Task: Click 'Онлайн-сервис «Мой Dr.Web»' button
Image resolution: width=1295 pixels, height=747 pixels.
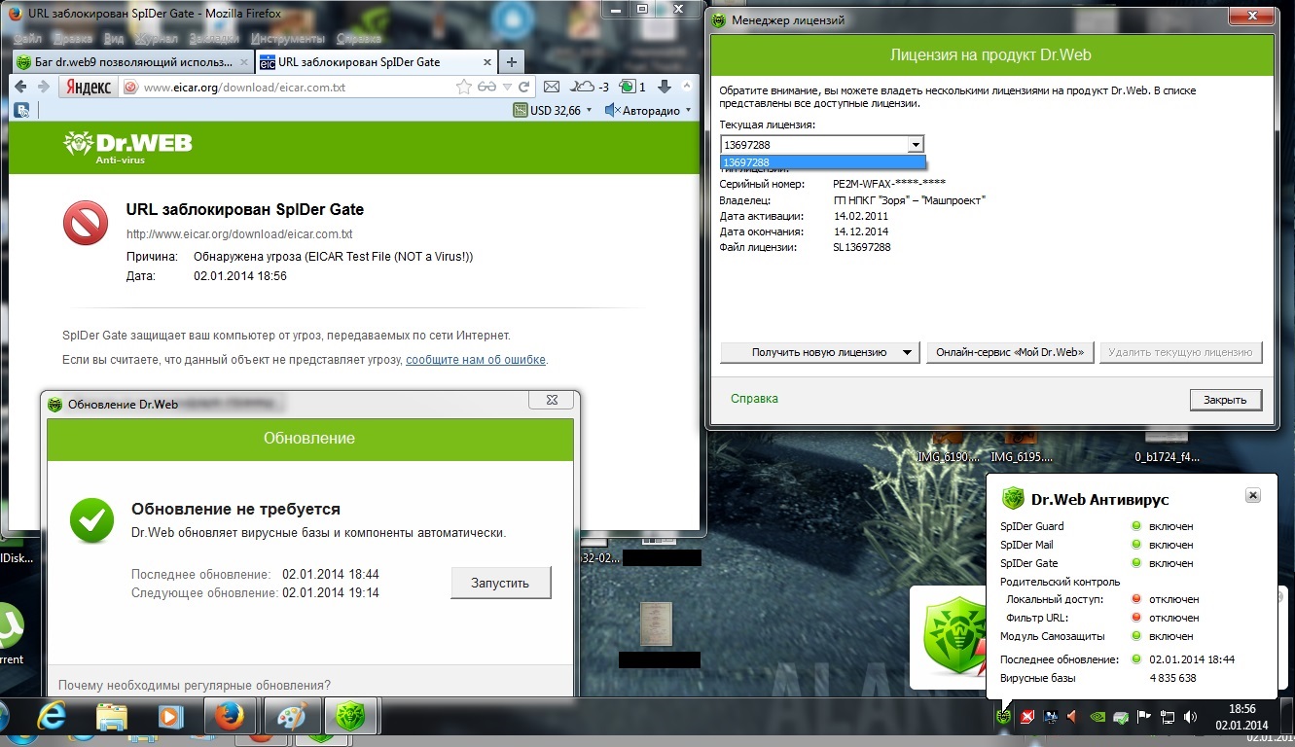Action: click(x=1010, y=352)
